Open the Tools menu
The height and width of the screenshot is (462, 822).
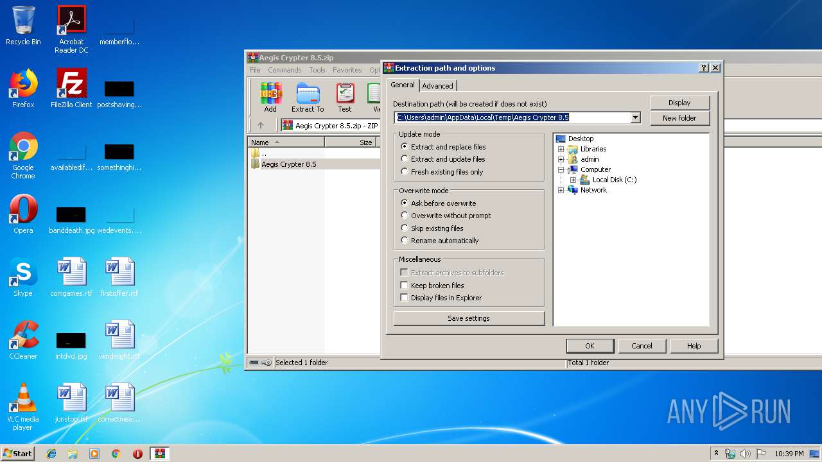tap(317, 70)
